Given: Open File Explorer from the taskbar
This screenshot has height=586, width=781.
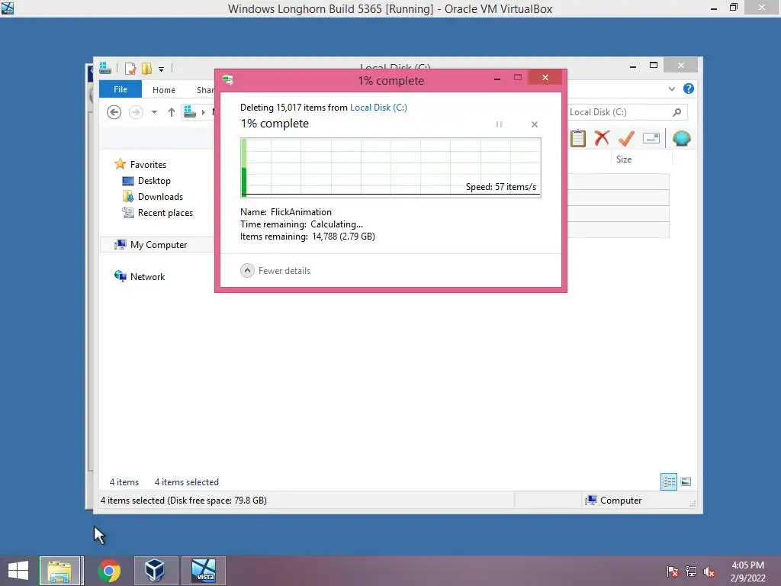Looking at the screenshot, I should point(59,571).
